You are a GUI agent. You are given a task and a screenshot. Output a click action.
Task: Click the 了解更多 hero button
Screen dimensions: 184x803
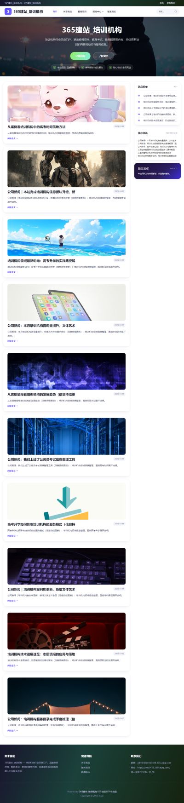click(x=104, y=56)
